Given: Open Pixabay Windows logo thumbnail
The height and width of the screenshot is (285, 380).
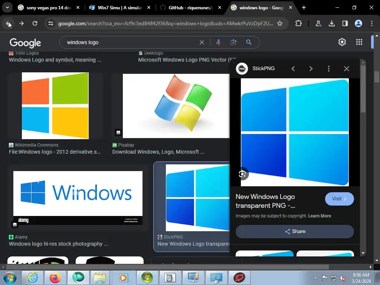Looking at the screenshot, I should click(x=176, y=106).
